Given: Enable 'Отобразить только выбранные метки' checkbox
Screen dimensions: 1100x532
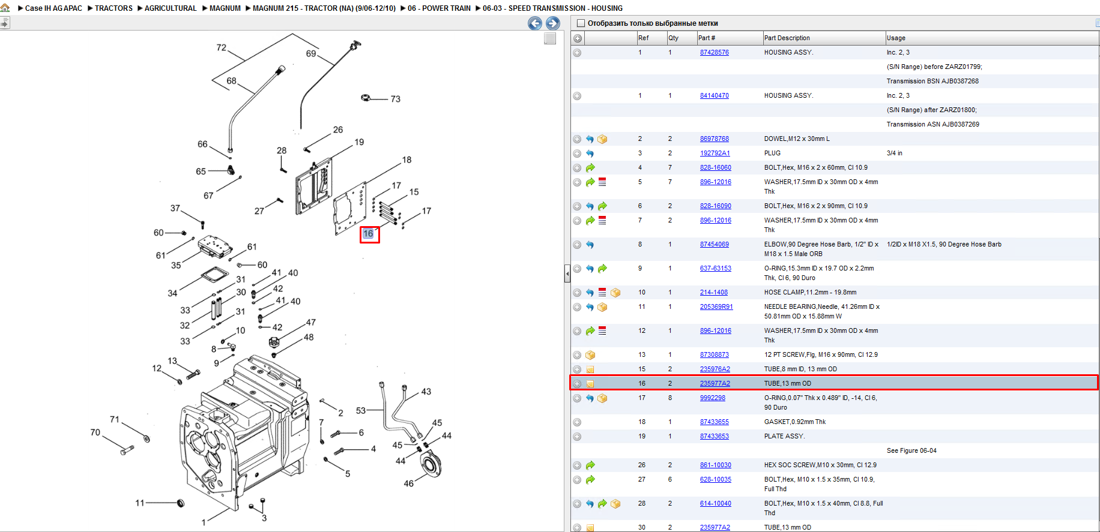Looking at the screenshot, I should (581, 23).
